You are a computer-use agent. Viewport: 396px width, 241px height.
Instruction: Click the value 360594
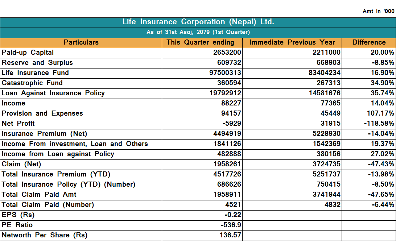pyautogui.click(x=229, y=83)
